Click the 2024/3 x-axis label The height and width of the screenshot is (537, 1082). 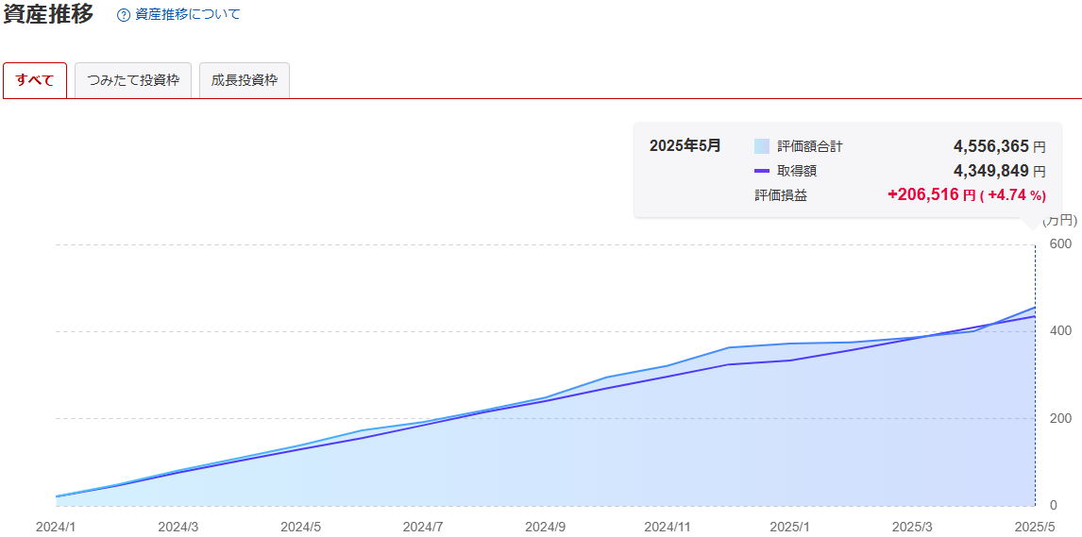[x=178, y=527]
